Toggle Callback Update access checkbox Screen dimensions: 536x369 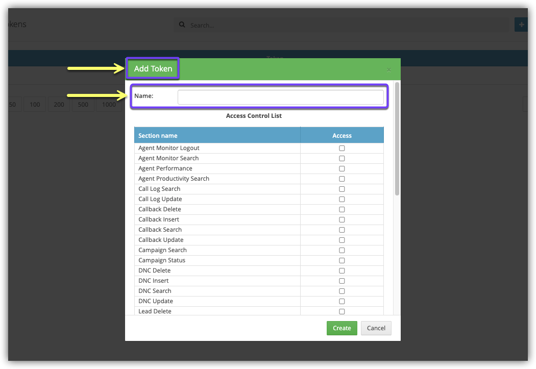coord(342,240)
